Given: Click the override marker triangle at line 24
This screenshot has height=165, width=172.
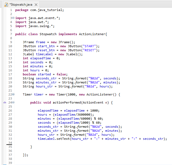Looking at the screenshot, I should click(x=5, y=102).
